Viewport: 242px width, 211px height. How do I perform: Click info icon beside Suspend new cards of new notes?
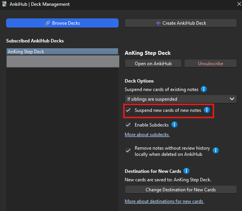point(206,110)
